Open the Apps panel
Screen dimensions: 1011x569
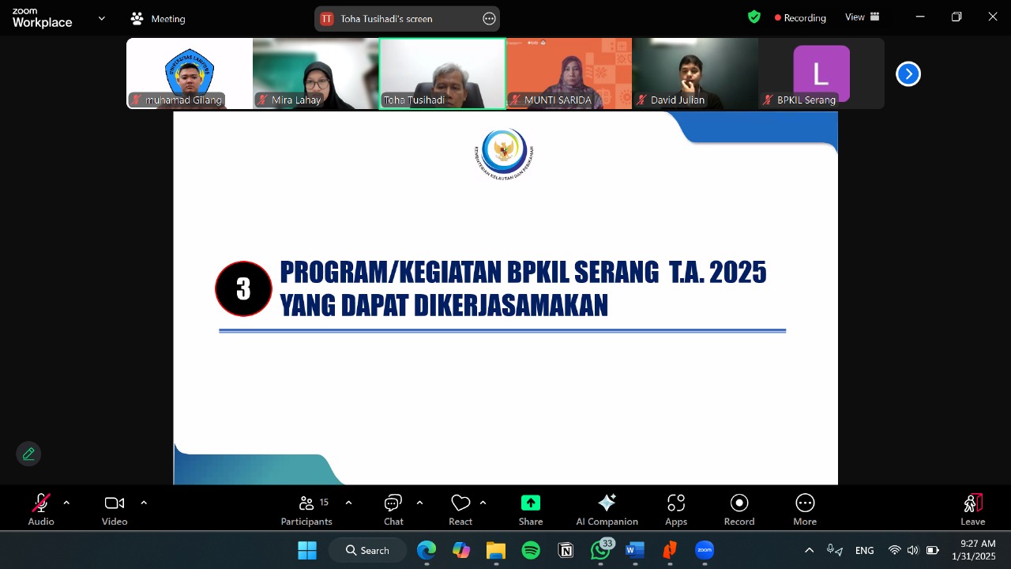point(676,510)
